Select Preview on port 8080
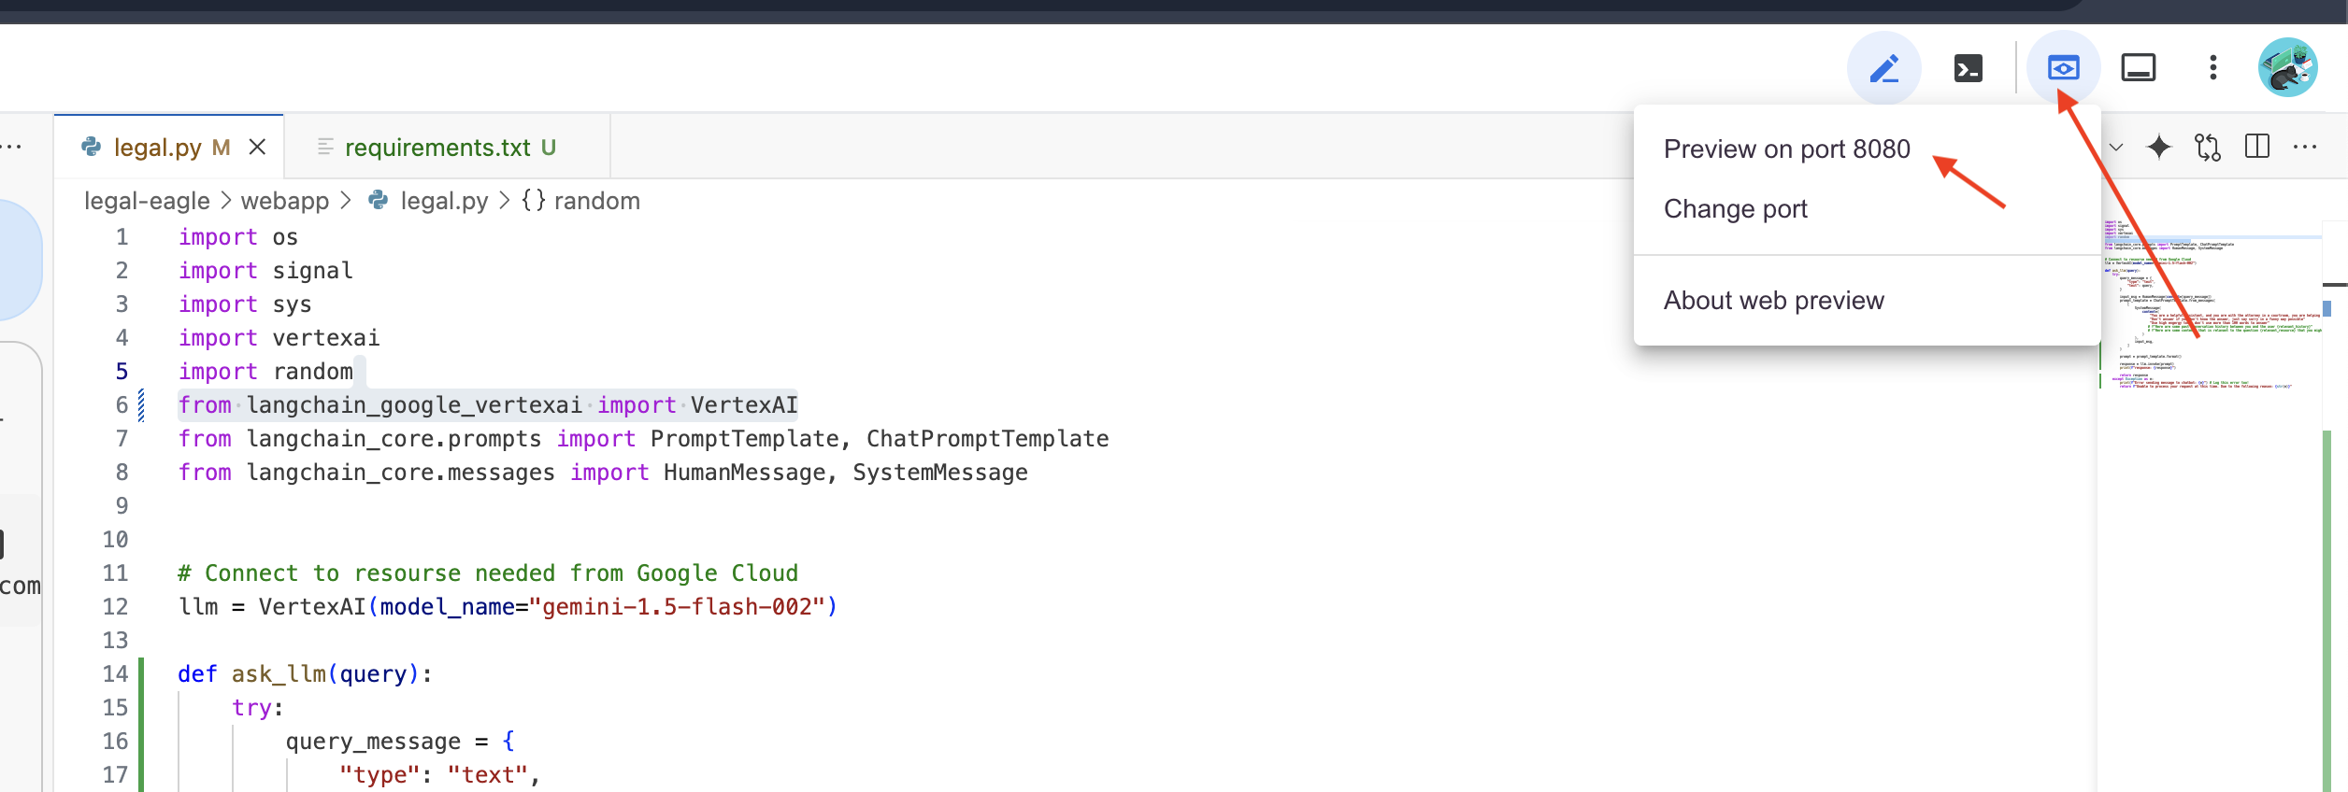The height and width of the screenshot is (792, 2348). pos(1786,149)
